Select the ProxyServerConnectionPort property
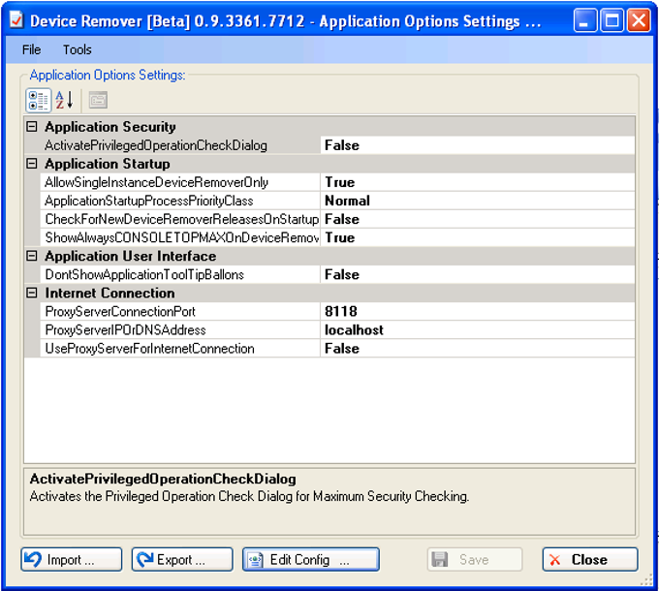 pyautogui.click(x=180, y=311)
